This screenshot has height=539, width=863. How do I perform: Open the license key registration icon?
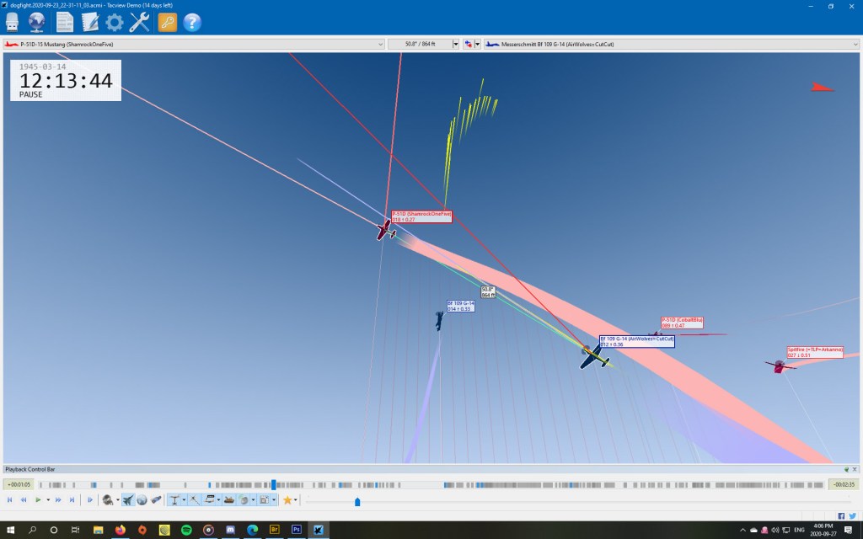click(x=167, y=23)
